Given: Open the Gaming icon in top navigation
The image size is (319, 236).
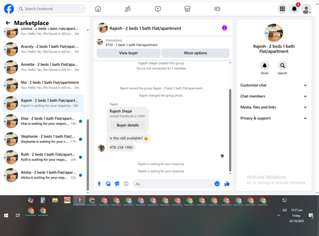Looking at the screenshot, I should coord(217,9).
